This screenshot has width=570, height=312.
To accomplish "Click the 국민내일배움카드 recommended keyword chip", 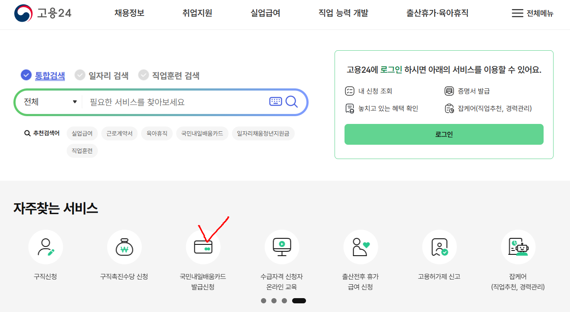I will point(202,133).
